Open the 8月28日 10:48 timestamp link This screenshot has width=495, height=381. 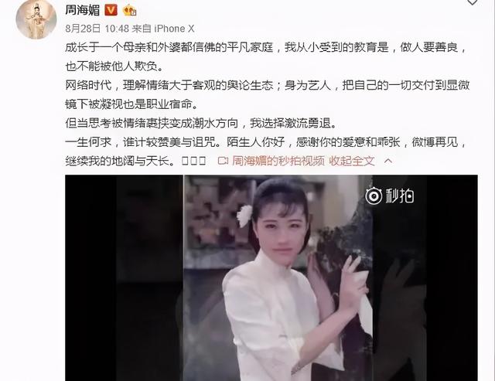click(x=97, y=29)
